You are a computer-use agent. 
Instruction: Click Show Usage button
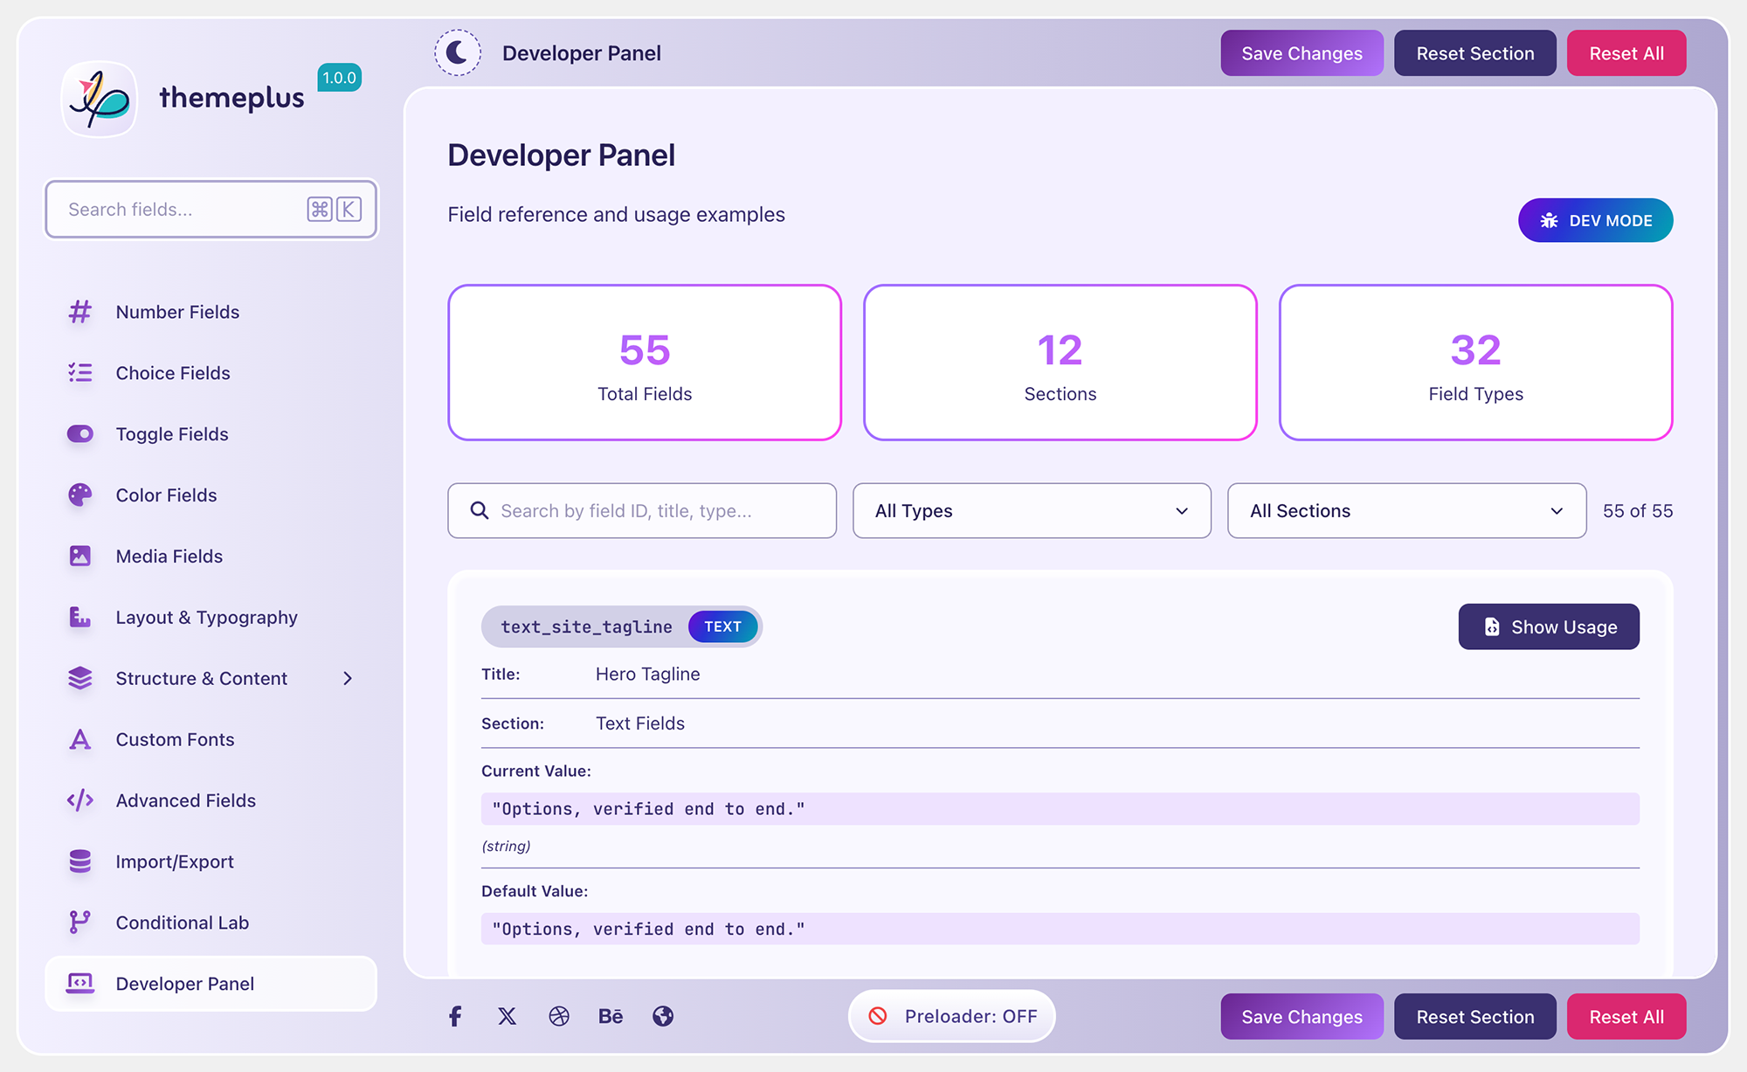click(1549, 626)
